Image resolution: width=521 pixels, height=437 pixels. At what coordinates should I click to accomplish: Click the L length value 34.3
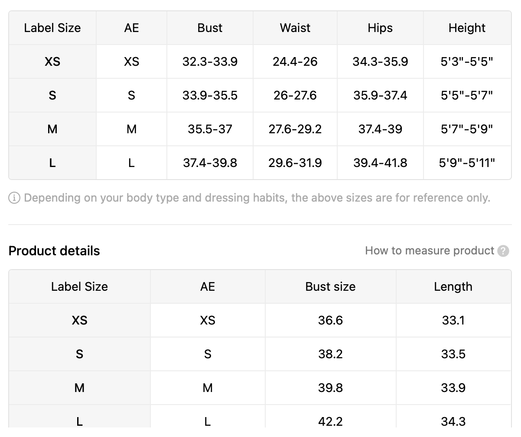tap(453, 421)
